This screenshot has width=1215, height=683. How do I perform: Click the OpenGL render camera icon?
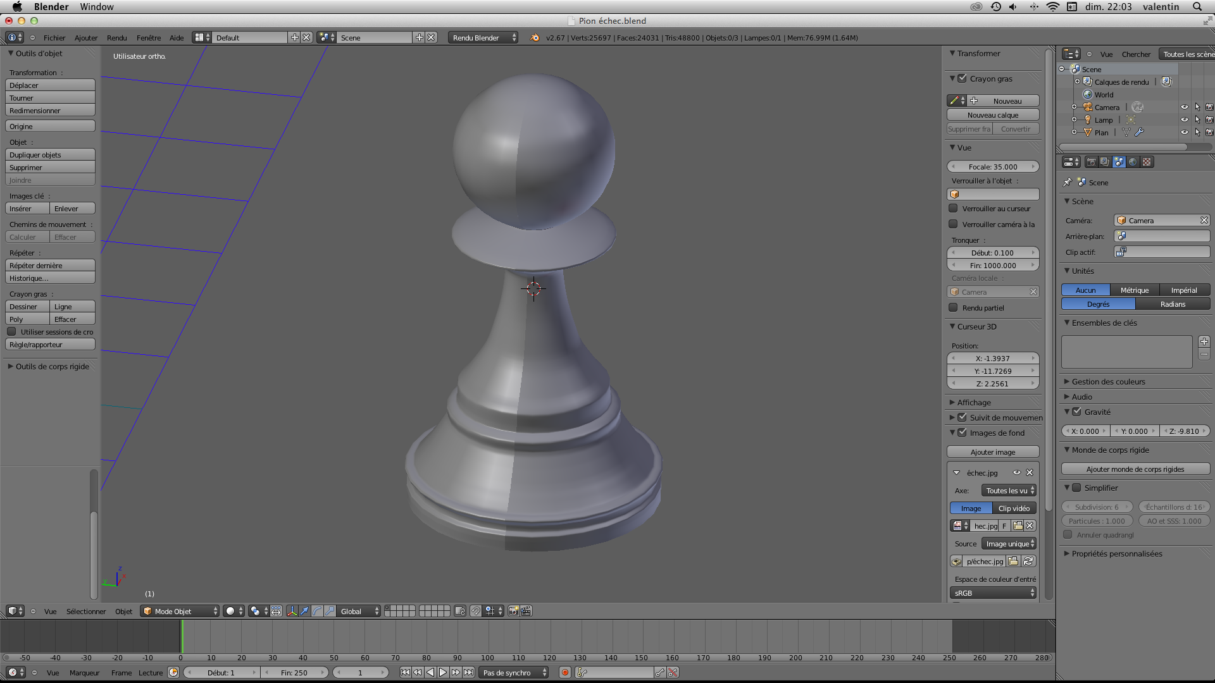(513, 611)
